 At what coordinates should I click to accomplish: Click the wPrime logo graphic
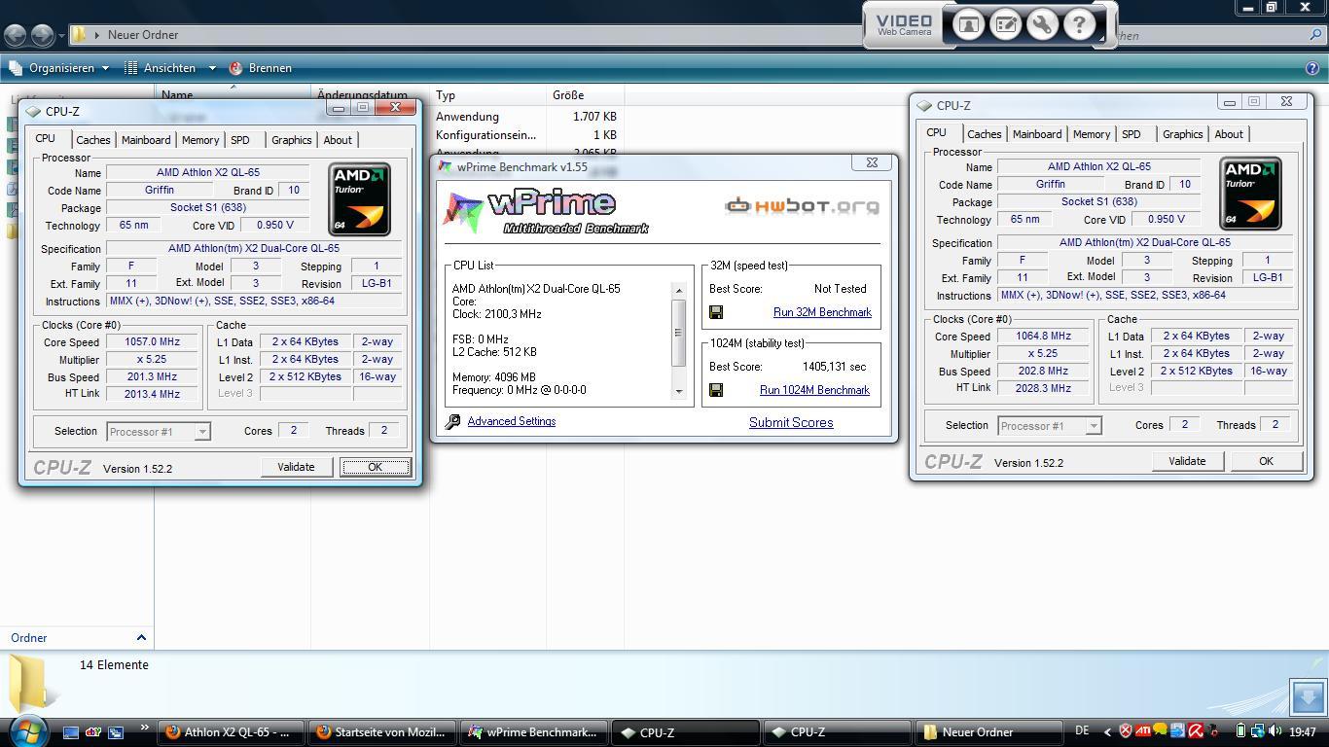click(x=546, y=211)
